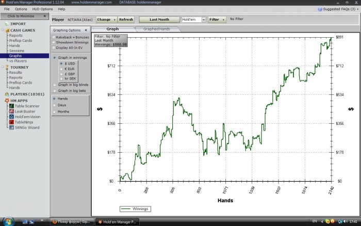
Task: Click the volume icon in system tray
Action: 346,221
